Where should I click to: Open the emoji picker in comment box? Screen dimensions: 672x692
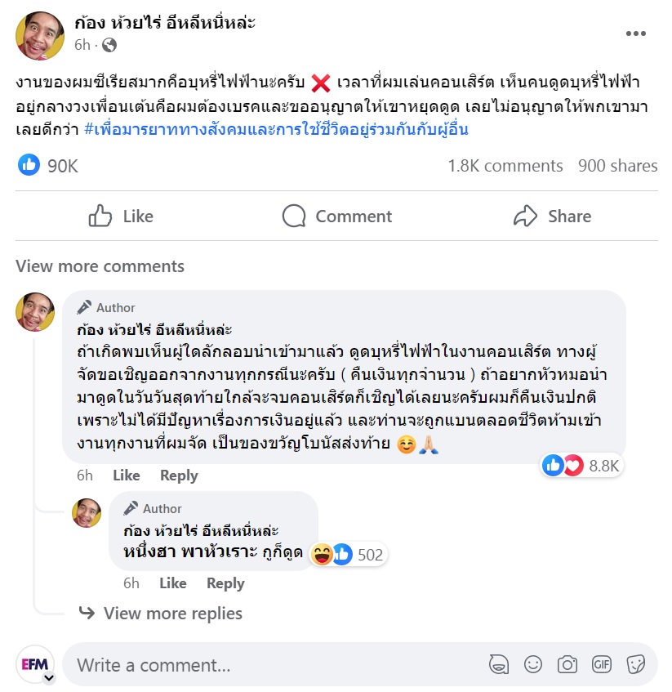pyautogui.click(x=532, y=664)
